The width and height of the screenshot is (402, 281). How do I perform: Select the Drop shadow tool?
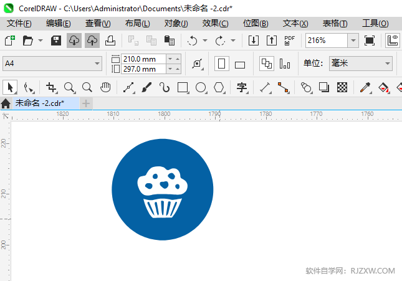(x=324, y=88)
